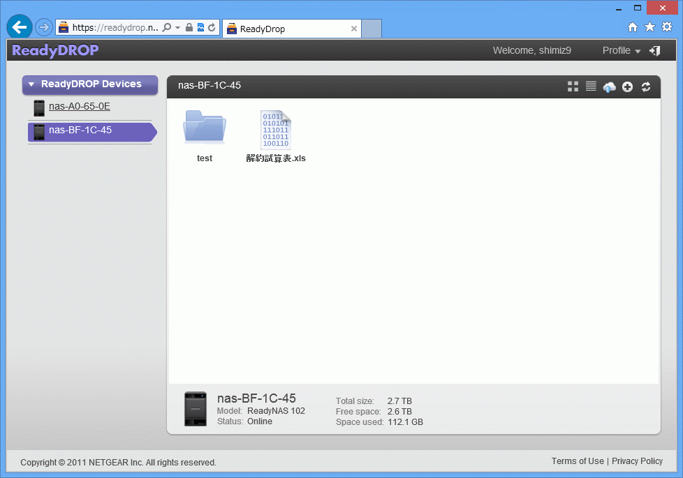Open the Profile dropdown menu
The width and height of the screenshot is (683, 478).
pos(621,50)
